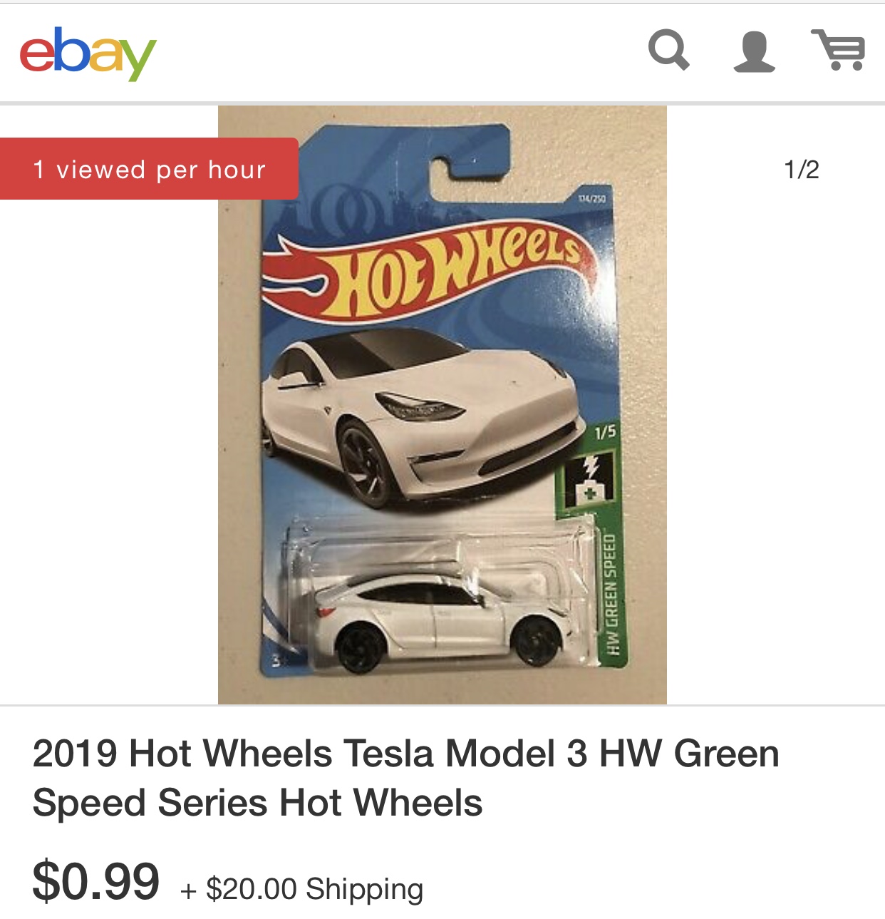Click the 1/5 series number on card

click(x=605, y=432)
